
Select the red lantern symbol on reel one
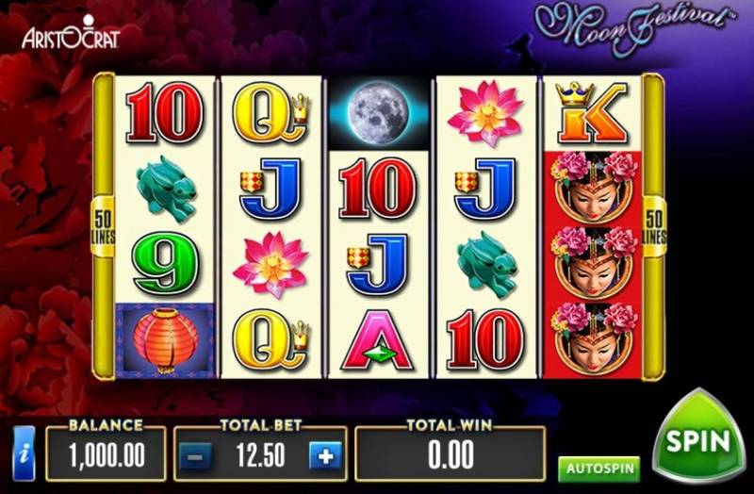(x=165, y=340)
